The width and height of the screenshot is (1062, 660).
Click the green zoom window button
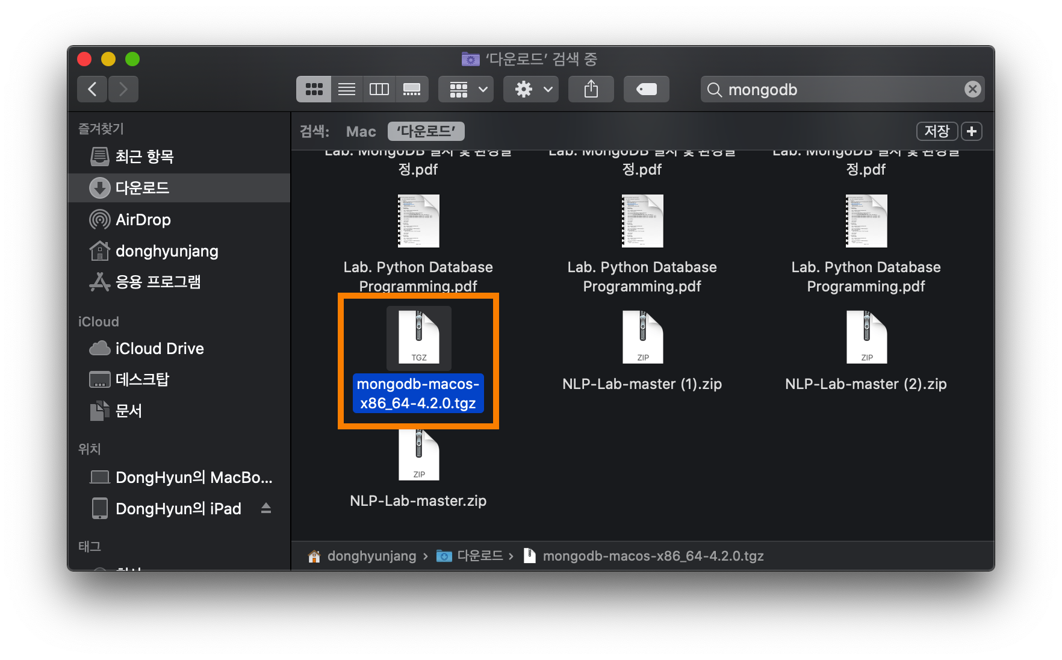pyautogui.click(x=132, y=59)
